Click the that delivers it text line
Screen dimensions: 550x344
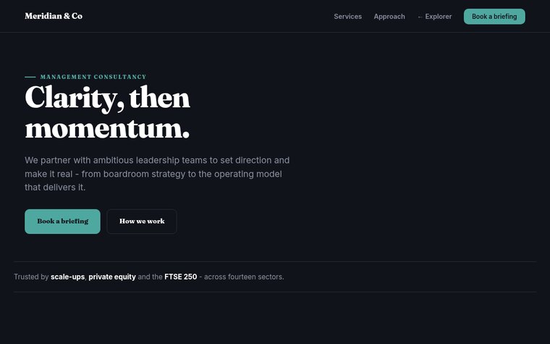(x=55, y=188)
